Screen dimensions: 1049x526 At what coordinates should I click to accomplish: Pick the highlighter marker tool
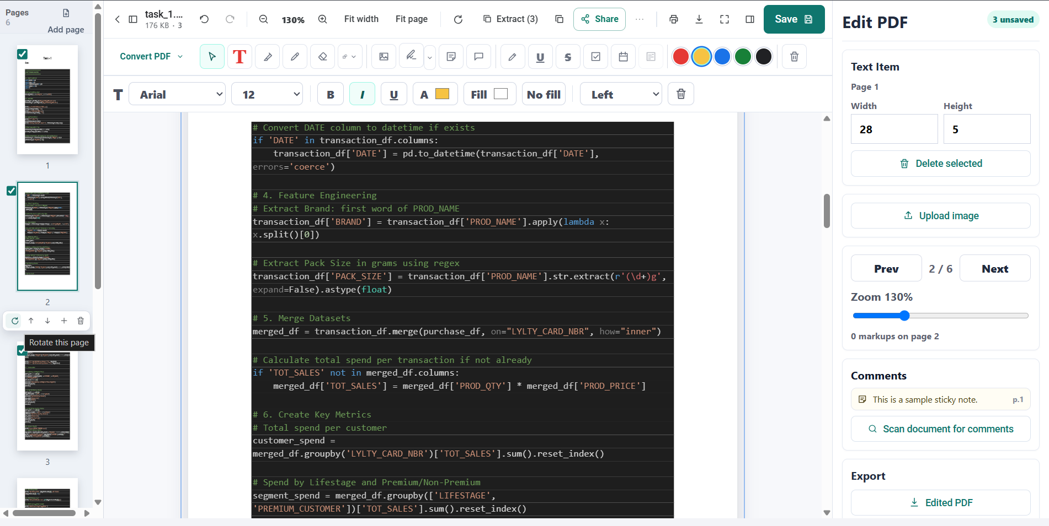[x=268, y=57]
